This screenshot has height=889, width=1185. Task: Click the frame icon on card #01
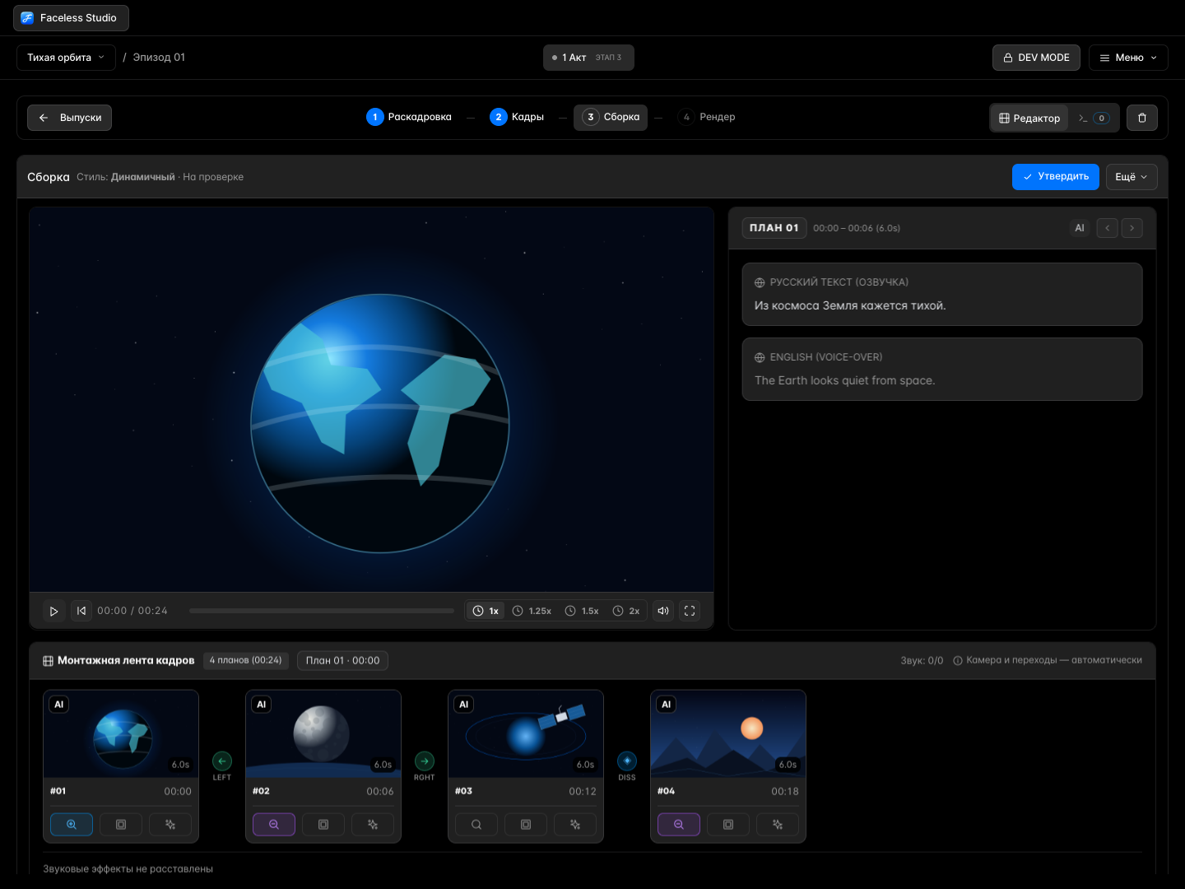[x=121, y=824]
